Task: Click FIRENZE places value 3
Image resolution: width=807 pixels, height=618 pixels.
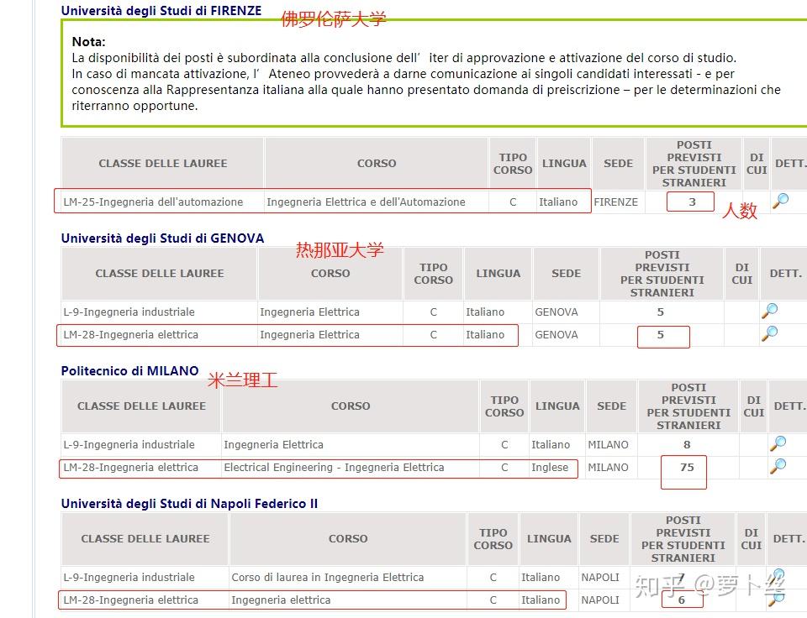Action: pos(692,202)
